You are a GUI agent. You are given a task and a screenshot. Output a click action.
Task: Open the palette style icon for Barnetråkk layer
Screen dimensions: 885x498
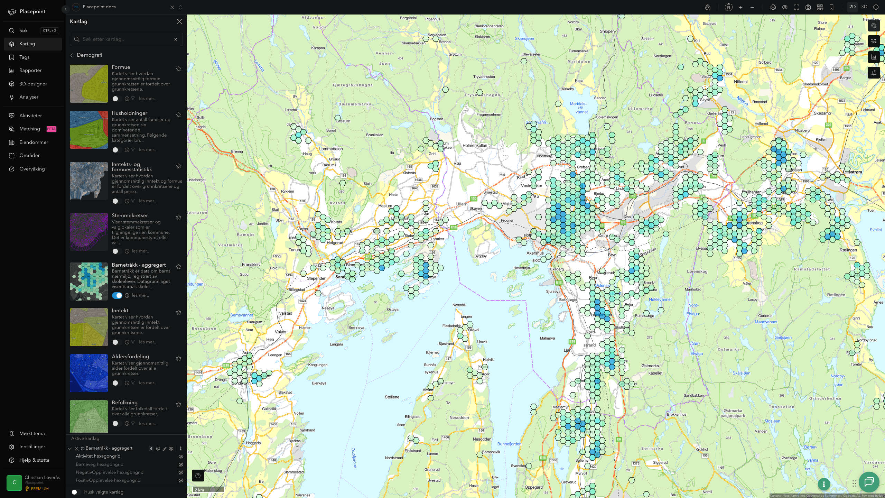pos(158,449)
